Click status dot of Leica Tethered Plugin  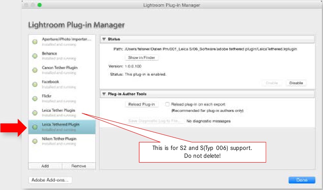(35, 127)
